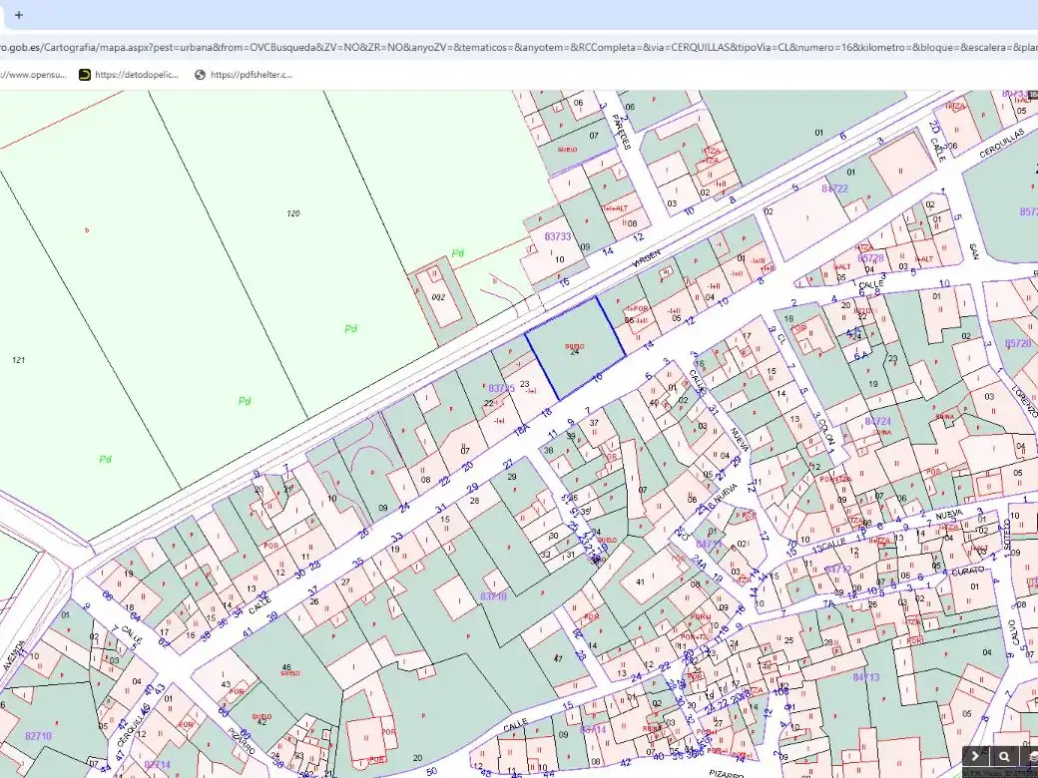Open the opensu bookmark
Viewport: 1038px width, 778px height.
pyautogui.click(x=33, y=75)
